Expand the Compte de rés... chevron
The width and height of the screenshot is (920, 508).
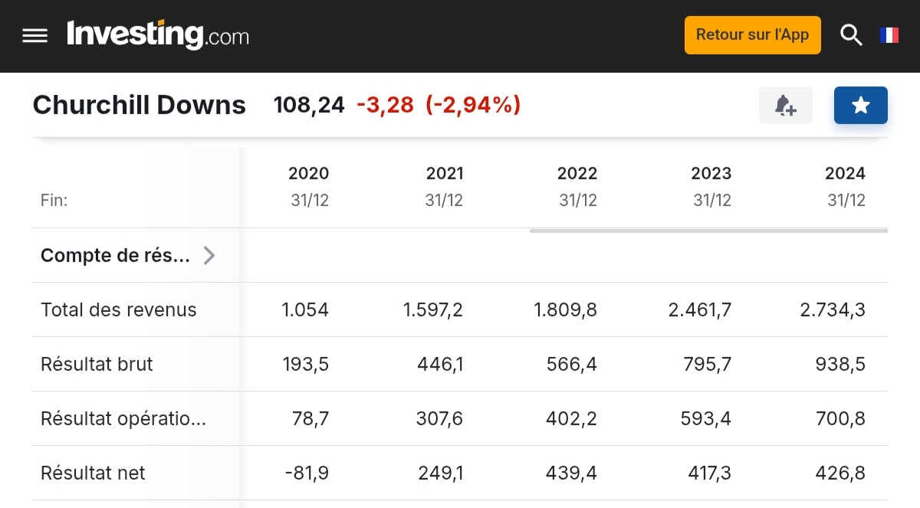[x=209, y=255]
